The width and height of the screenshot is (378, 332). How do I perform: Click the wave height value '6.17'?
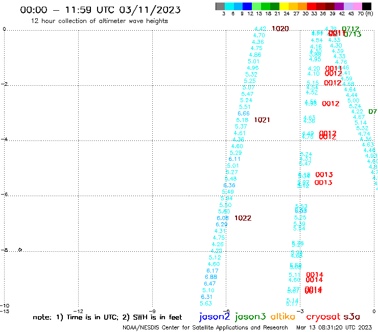(212, 271)
